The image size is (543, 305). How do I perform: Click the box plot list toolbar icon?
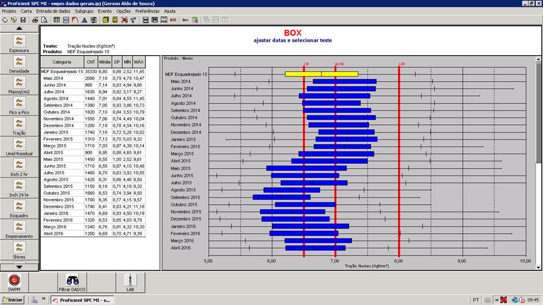point(93,20)
